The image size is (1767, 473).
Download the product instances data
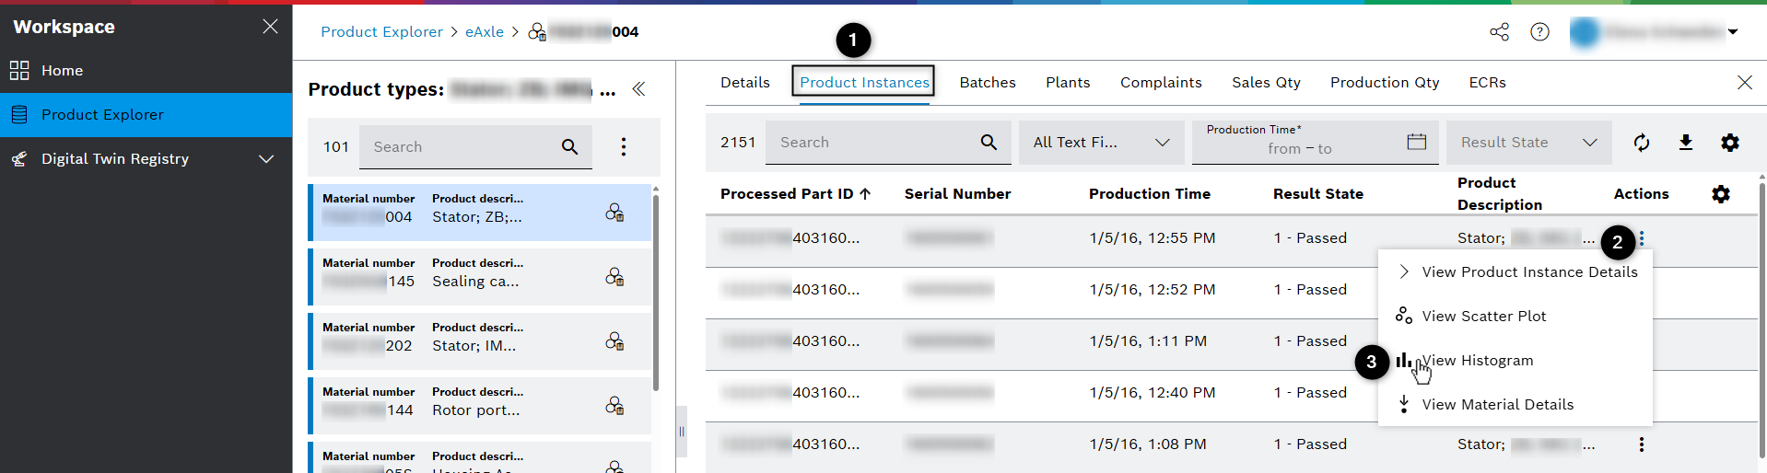pos(1686,143)
